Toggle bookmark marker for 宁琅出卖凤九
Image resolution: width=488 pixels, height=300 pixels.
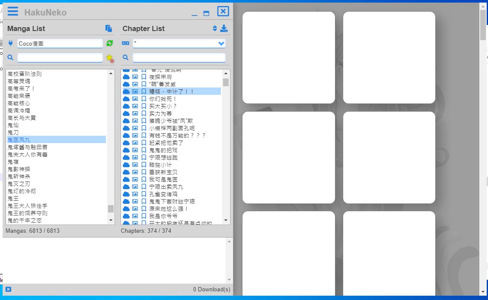pos(144,187)
